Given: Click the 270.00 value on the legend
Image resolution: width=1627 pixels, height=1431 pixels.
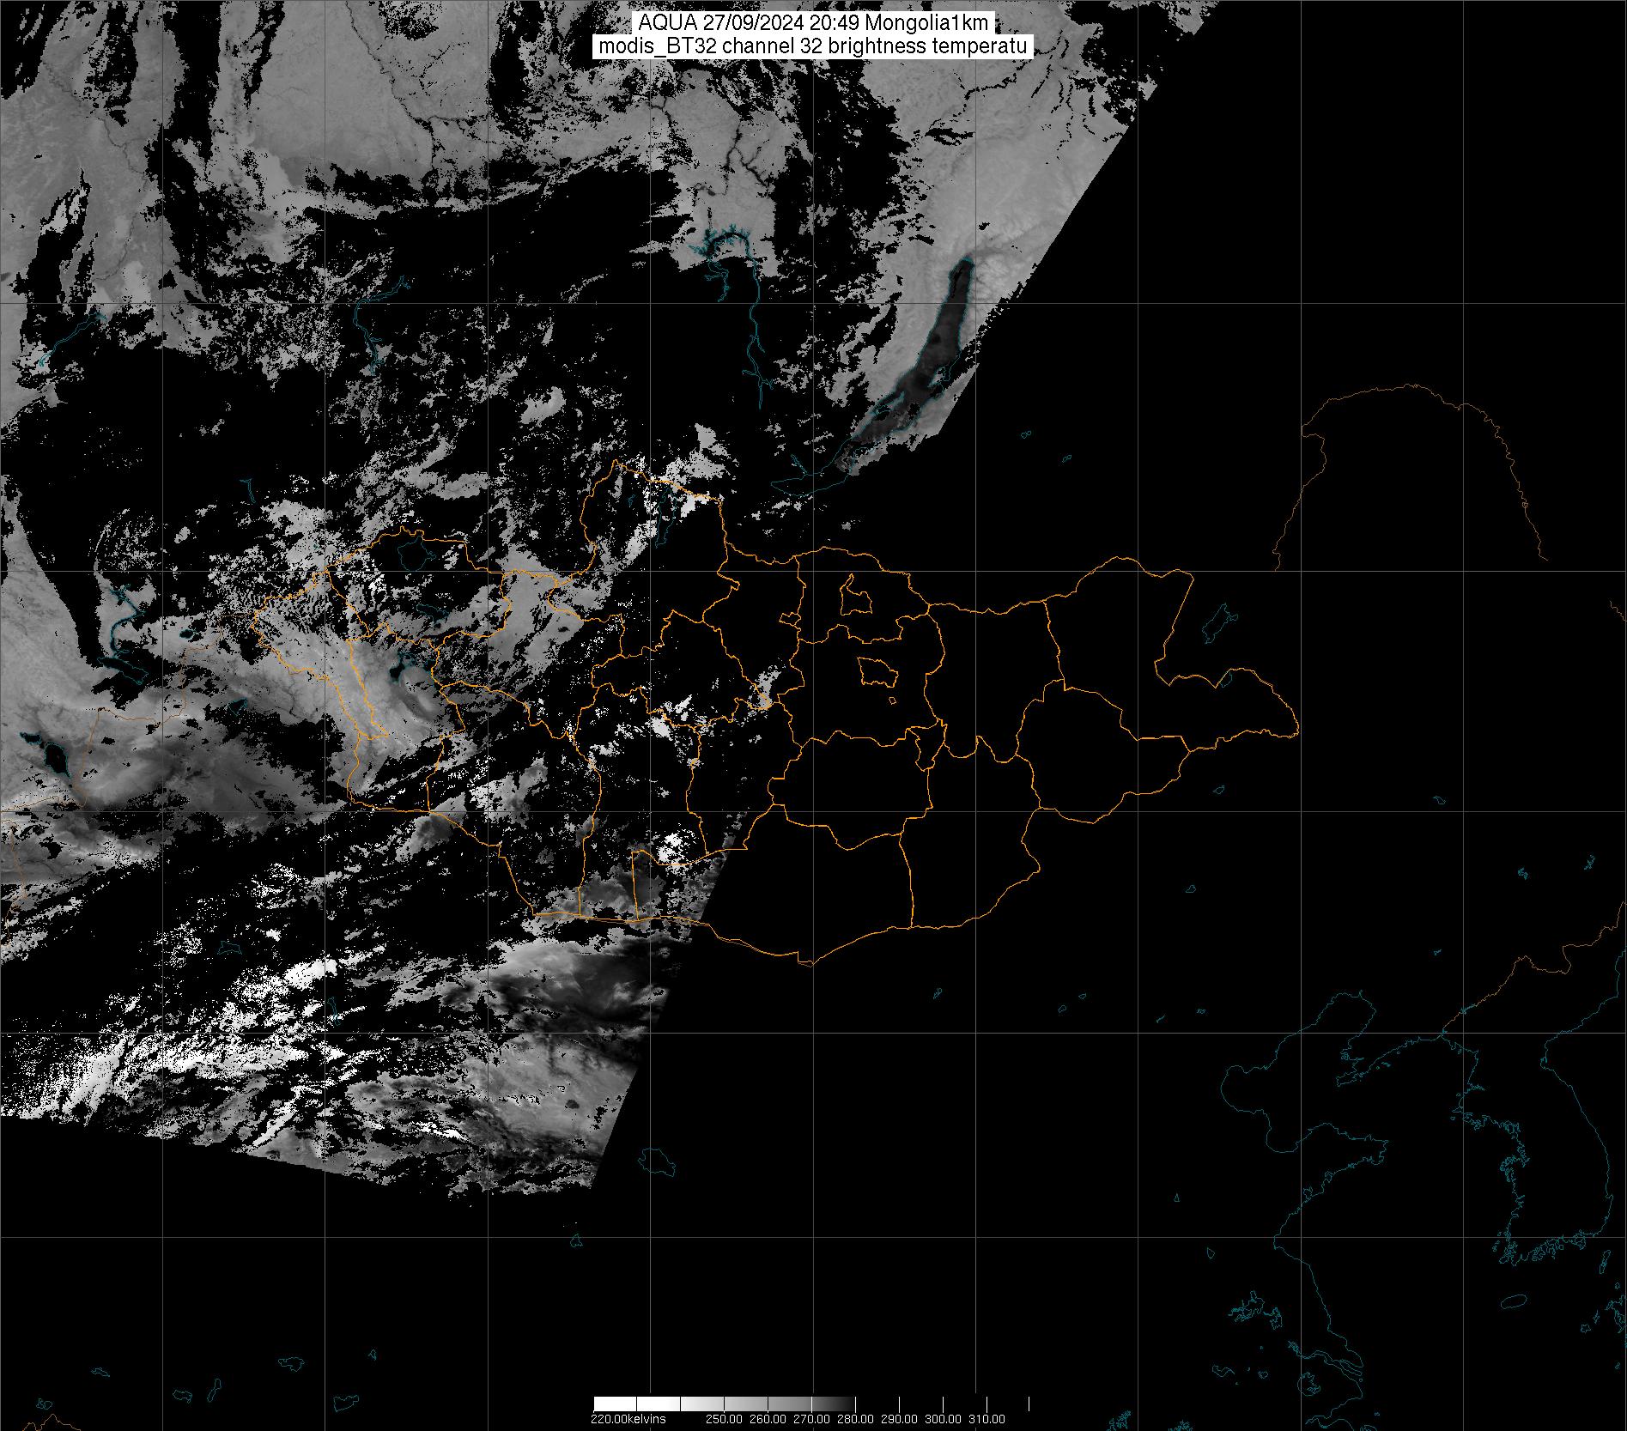Looking at the screenshot, I should (810, 1419).
